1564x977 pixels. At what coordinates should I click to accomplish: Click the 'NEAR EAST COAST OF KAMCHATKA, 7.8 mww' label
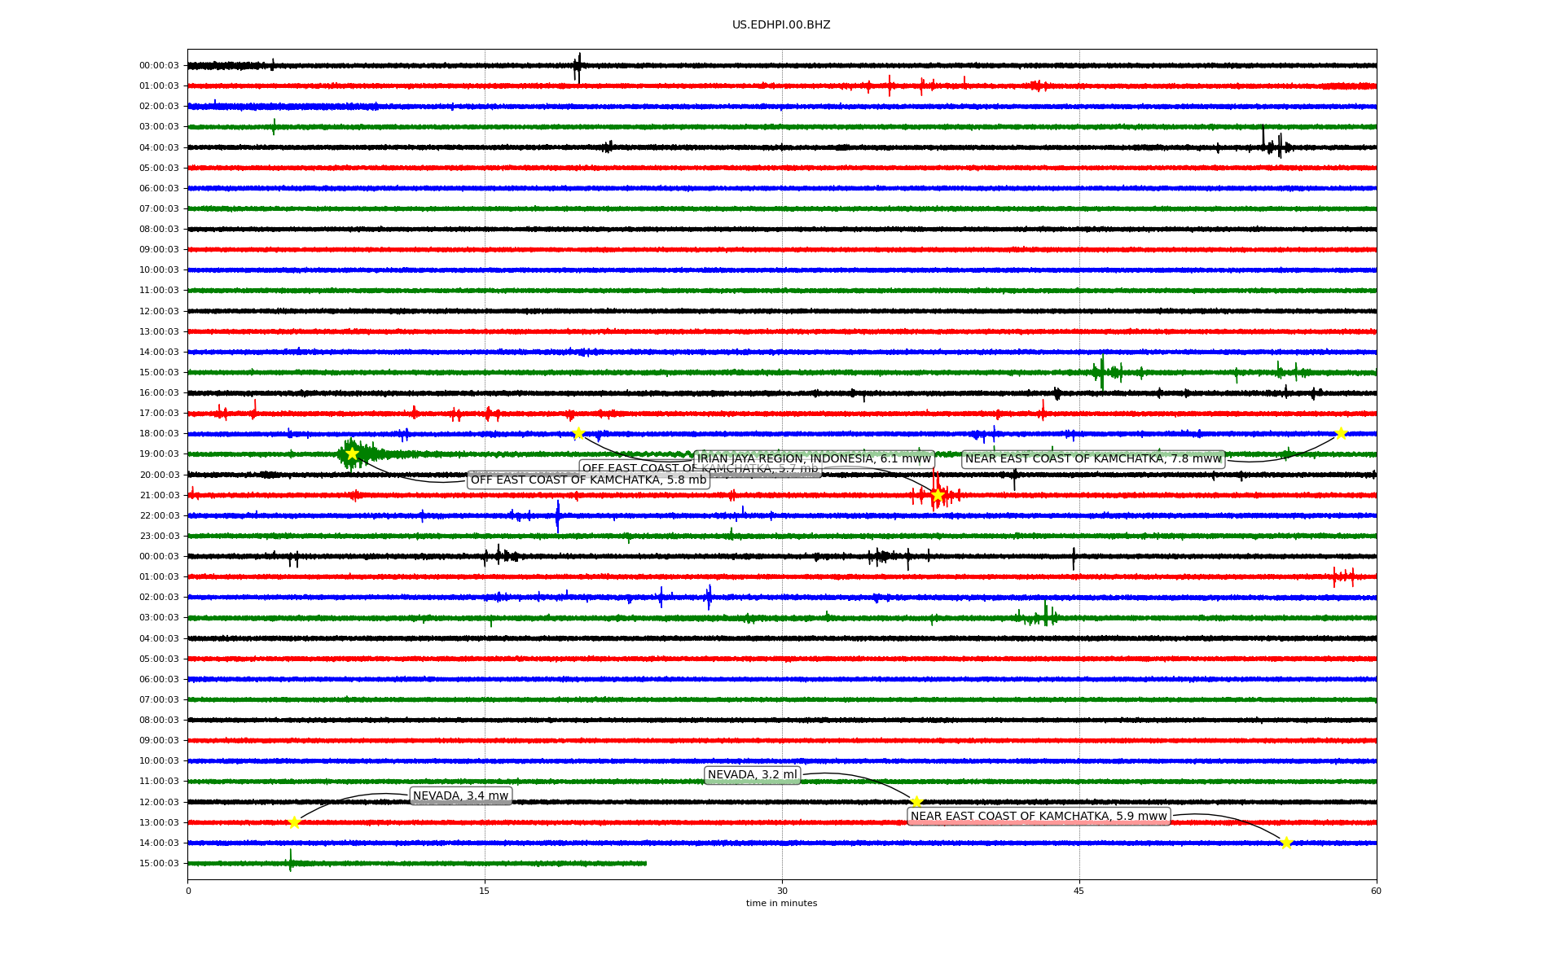(1093, 459)
